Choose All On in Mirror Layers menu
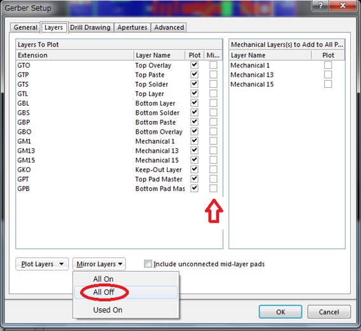Image resolution: width=361 pixels, height=331 pixels. [125, 279]
